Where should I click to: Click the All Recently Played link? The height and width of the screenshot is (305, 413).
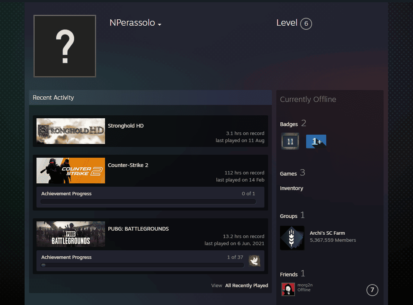247,286
